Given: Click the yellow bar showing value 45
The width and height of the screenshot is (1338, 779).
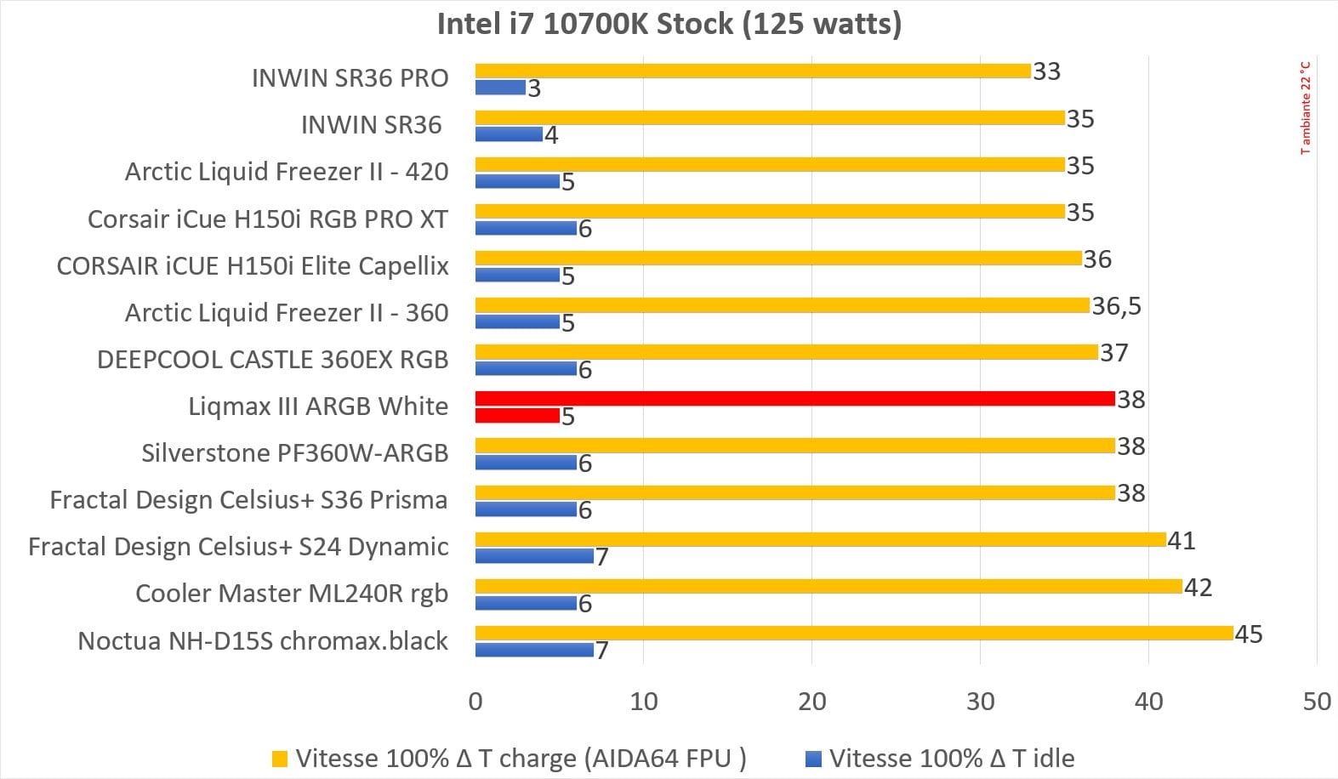Looking at the screenshot, I should click(854, 633).
